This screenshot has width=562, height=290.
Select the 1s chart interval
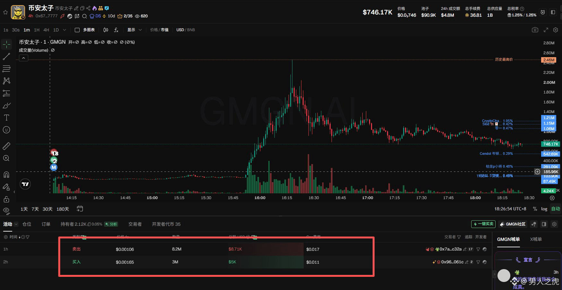pyautogui.click(x=6, y=30)
